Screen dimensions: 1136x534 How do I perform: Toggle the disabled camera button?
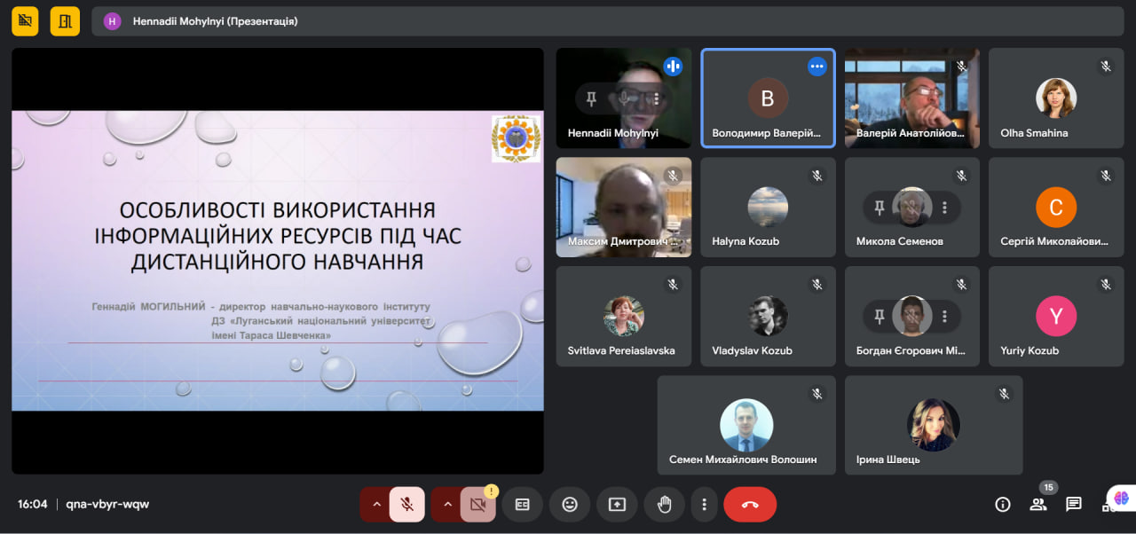pyautogui.click(x=478, y=504)
